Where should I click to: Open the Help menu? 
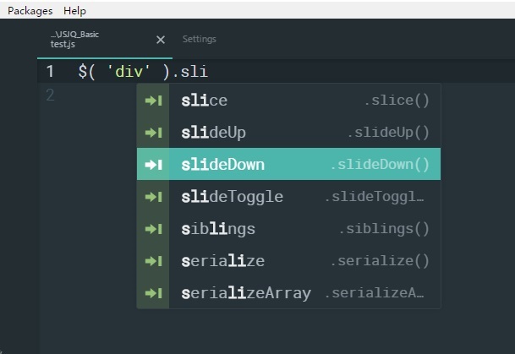pyautogui.click(x=75, y=11)
